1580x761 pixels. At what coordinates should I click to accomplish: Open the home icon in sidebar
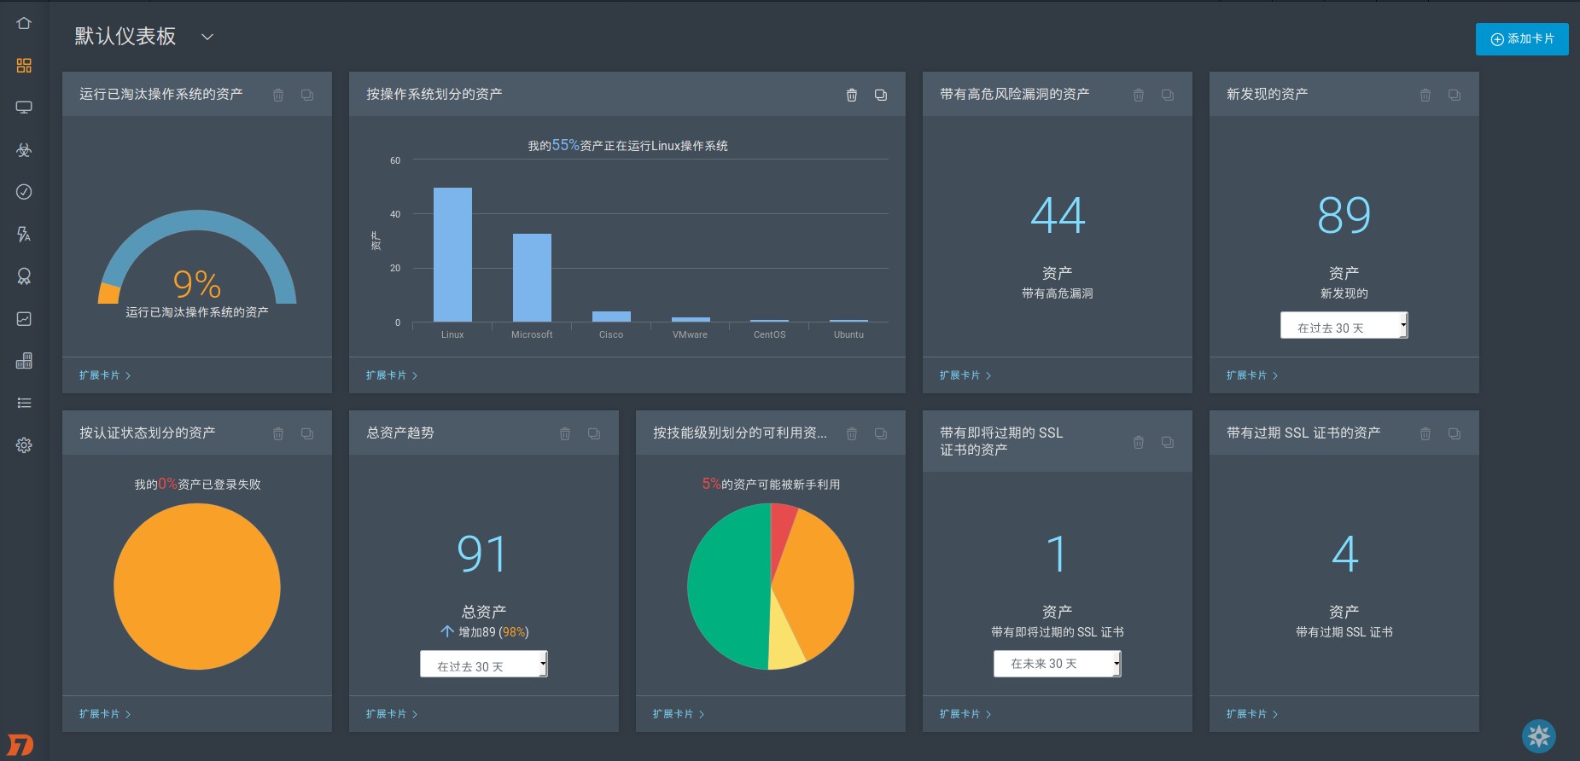24,23
